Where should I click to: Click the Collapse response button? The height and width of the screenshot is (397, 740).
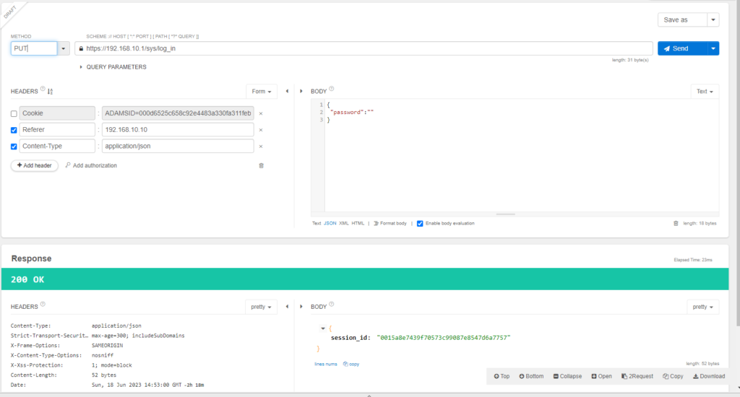pos(567,376)
